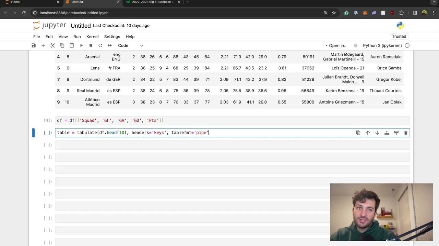Open the Kernel menu
This screenshot has width=439, height=246.
[x=92, y=37]
